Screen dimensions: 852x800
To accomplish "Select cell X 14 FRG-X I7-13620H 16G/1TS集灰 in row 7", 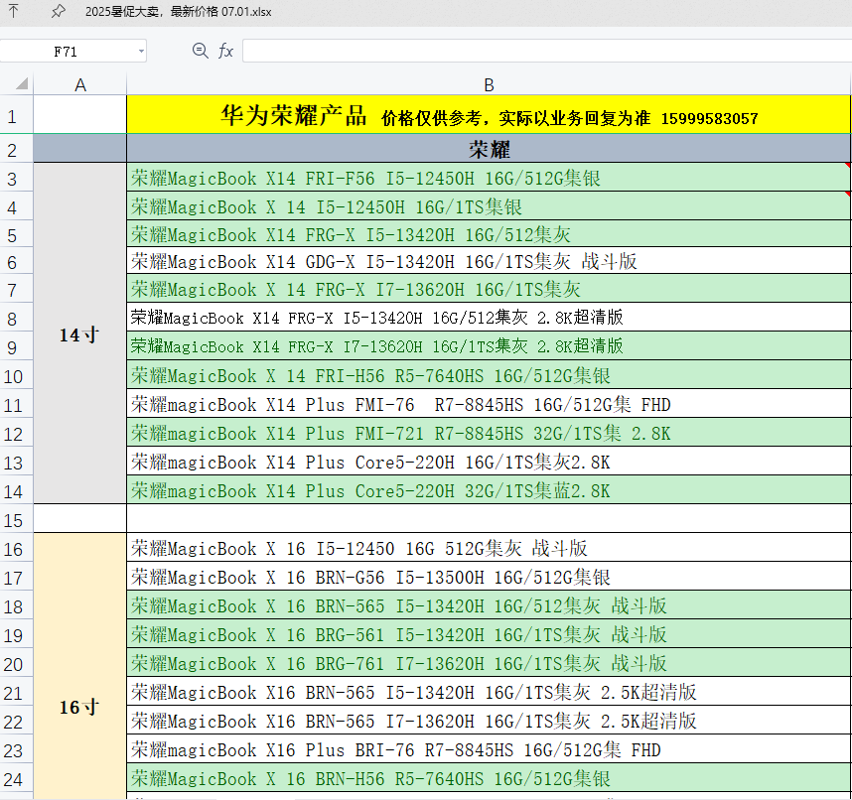I will pos(489,289).
